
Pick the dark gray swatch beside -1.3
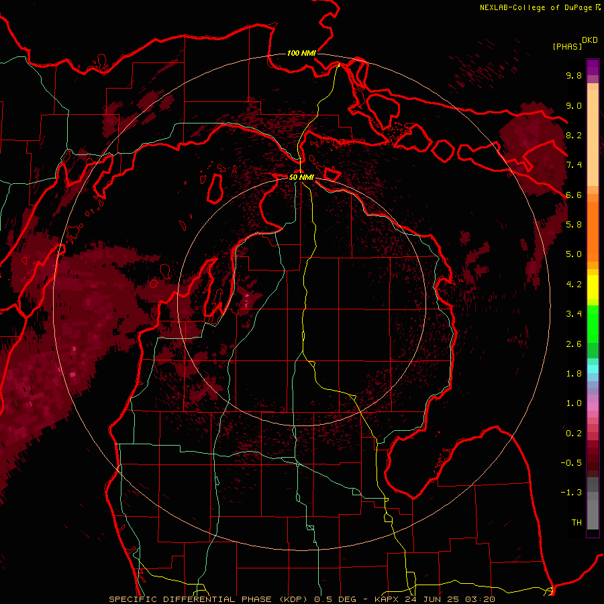(593, 485)
